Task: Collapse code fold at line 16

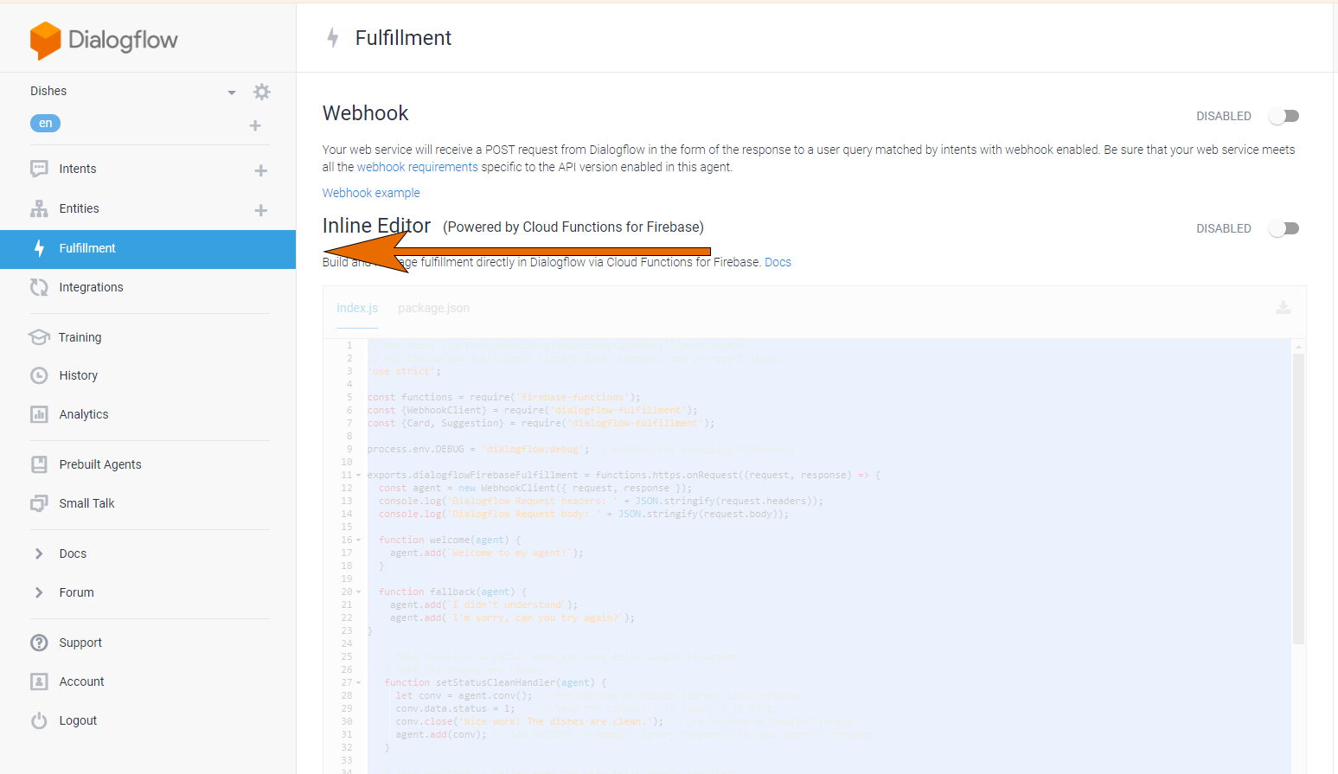Action: 358,541
